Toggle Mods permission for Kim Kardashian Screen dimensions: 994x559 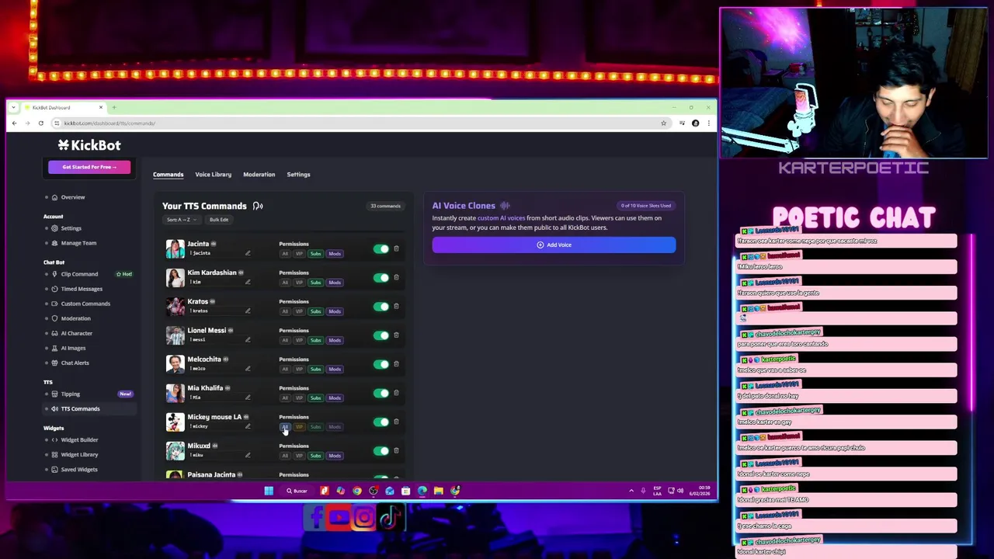pyautogui.click(x=334, y=283)
